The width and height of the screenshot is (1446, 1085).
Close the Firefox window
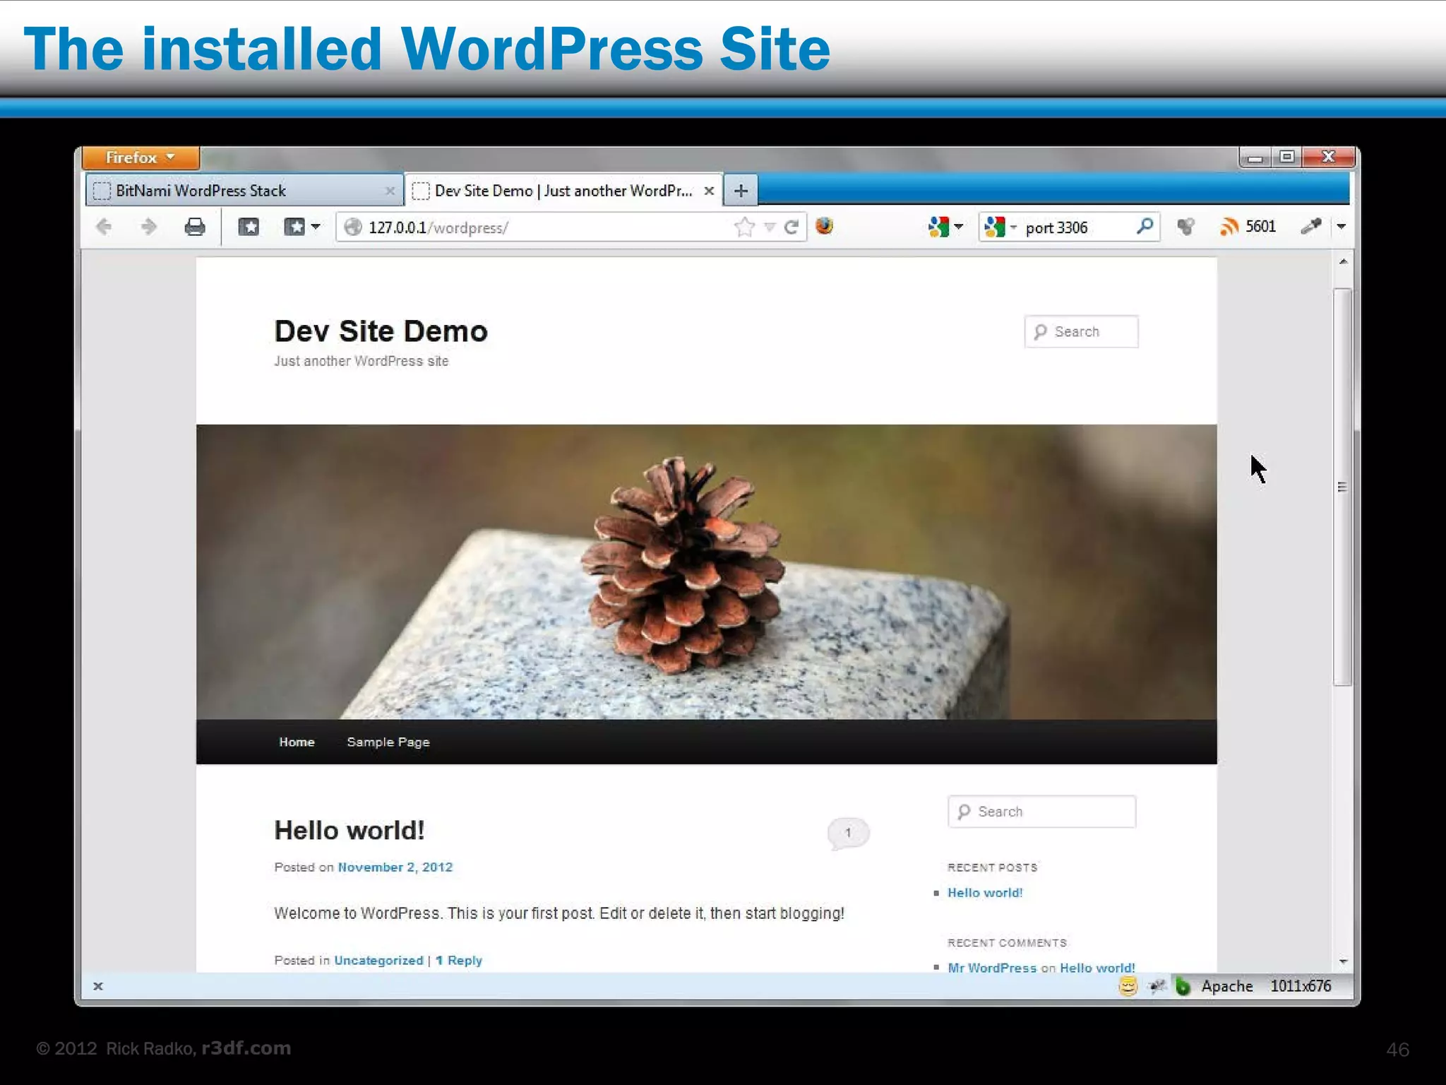tap(1328, 157)
